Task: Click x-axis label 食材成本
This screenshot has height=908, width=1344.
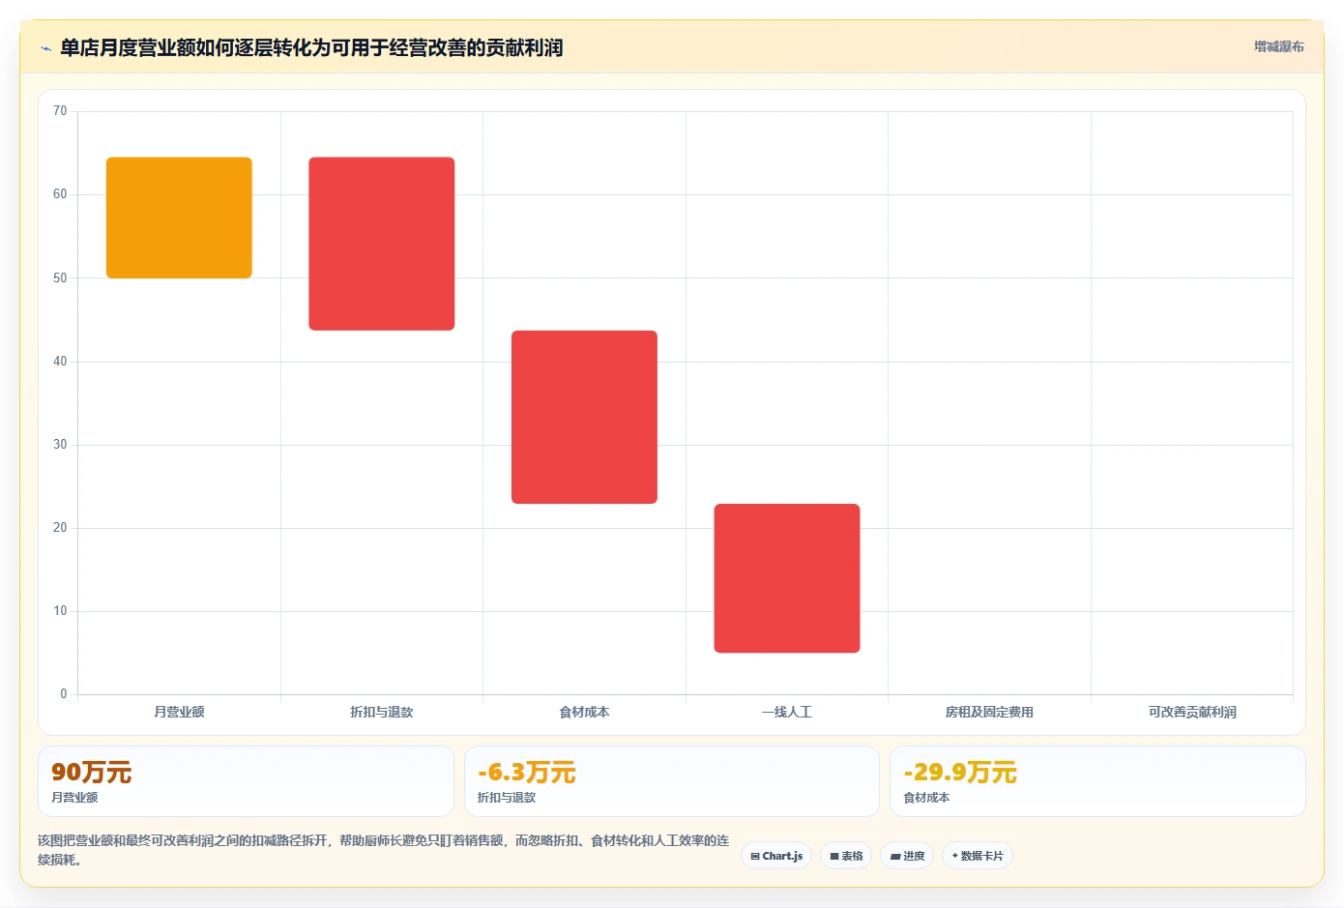Action: point(584,712)
